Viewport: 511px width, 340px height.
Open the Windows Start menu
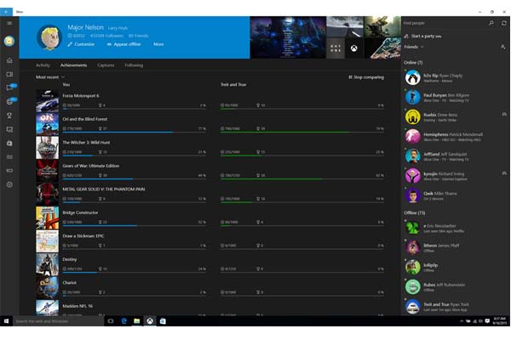click(6, 321)
